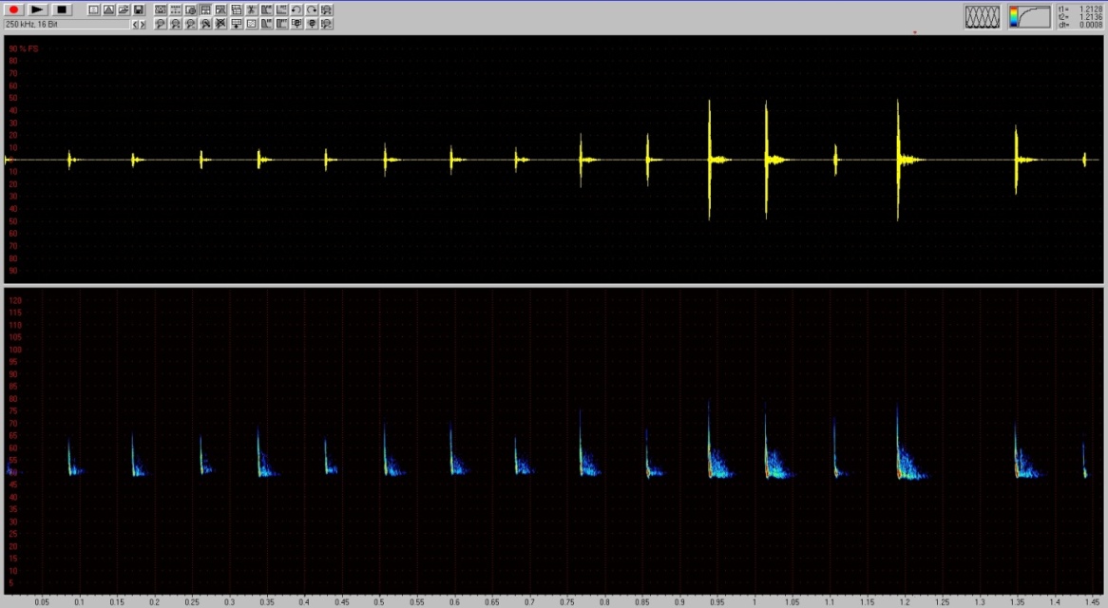Save the recording with the floppy disk icon
Image resolution: width=1108 pixels, height=608 pixels.
tap(139, 9)
